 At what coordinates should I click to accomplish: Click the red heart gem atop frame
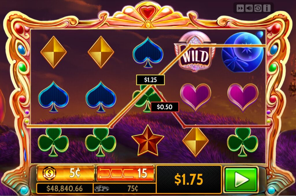pyautogui.click(x=148, y=12)
